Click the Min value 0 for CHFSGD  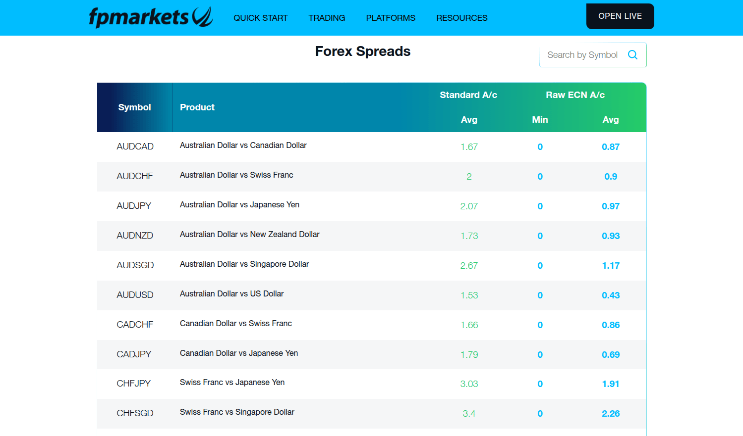[540, 414]
